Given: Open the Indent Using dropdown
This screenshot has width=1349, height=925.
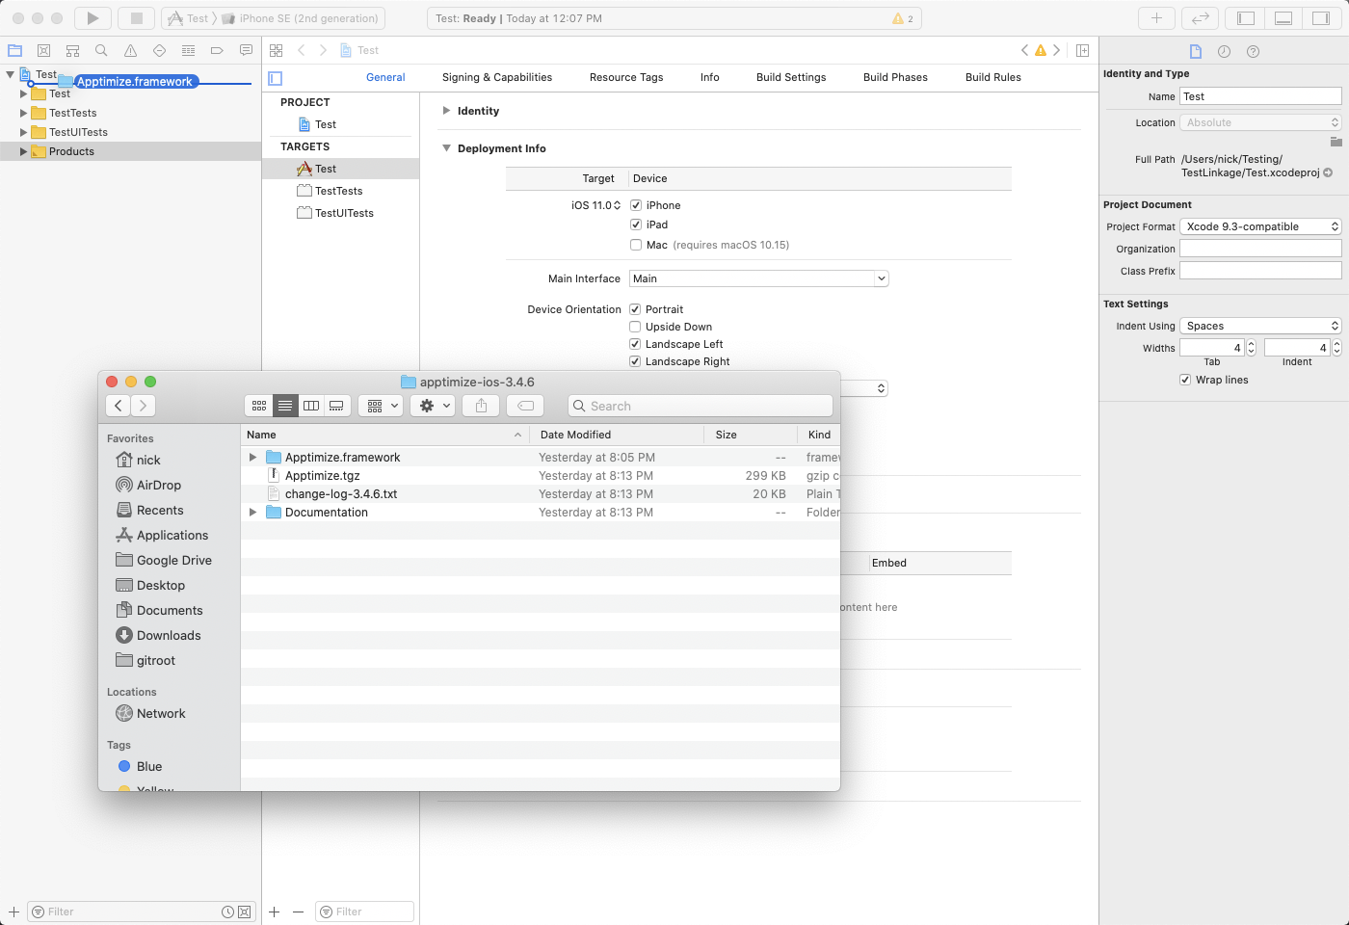Looking at the screenshot, I should tap(1260, 326).
